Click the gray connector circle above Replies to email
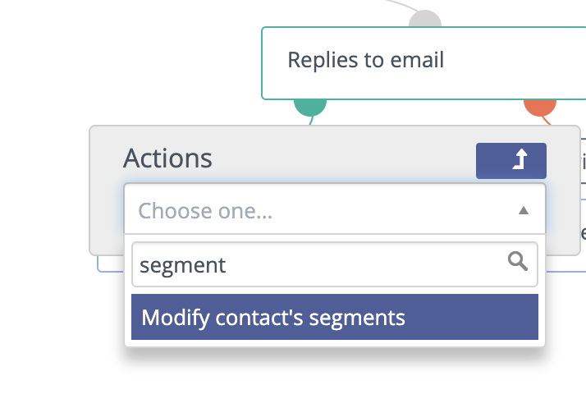The height and width of the screenshot is (399, 586). coord(425,19)
